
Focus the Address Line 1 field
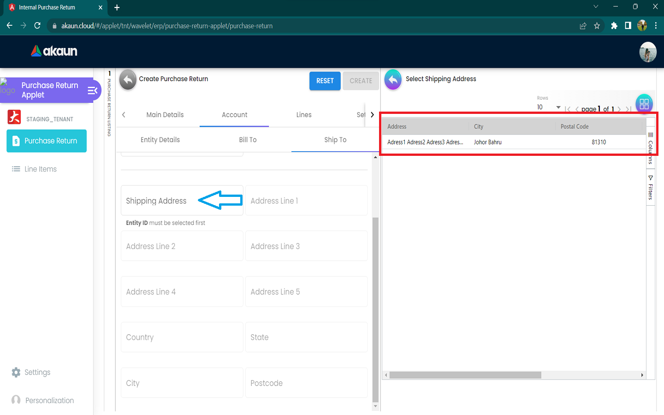[x=306, y=201]
